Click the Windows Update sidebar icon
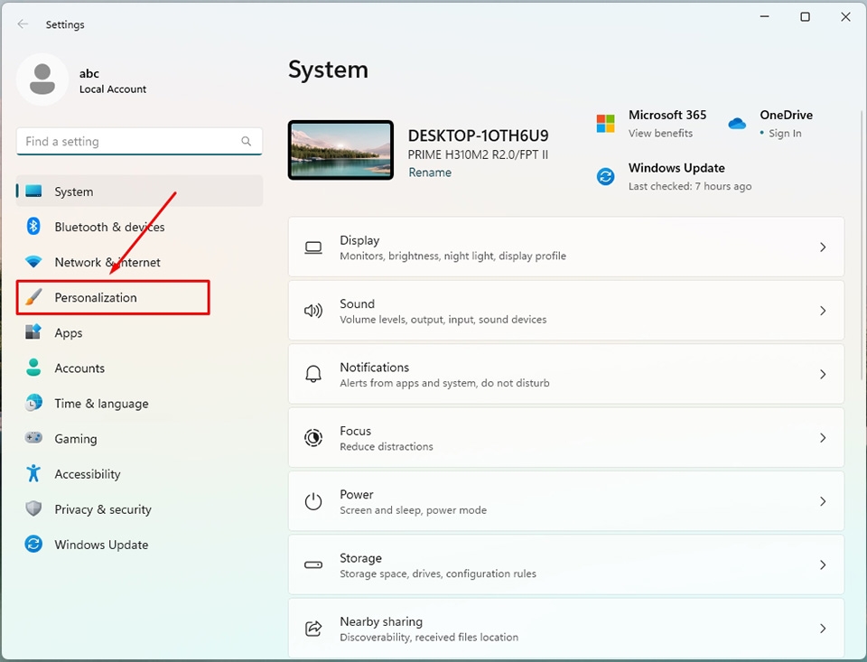This screenshot has height=662, width=867. (33, 545)
